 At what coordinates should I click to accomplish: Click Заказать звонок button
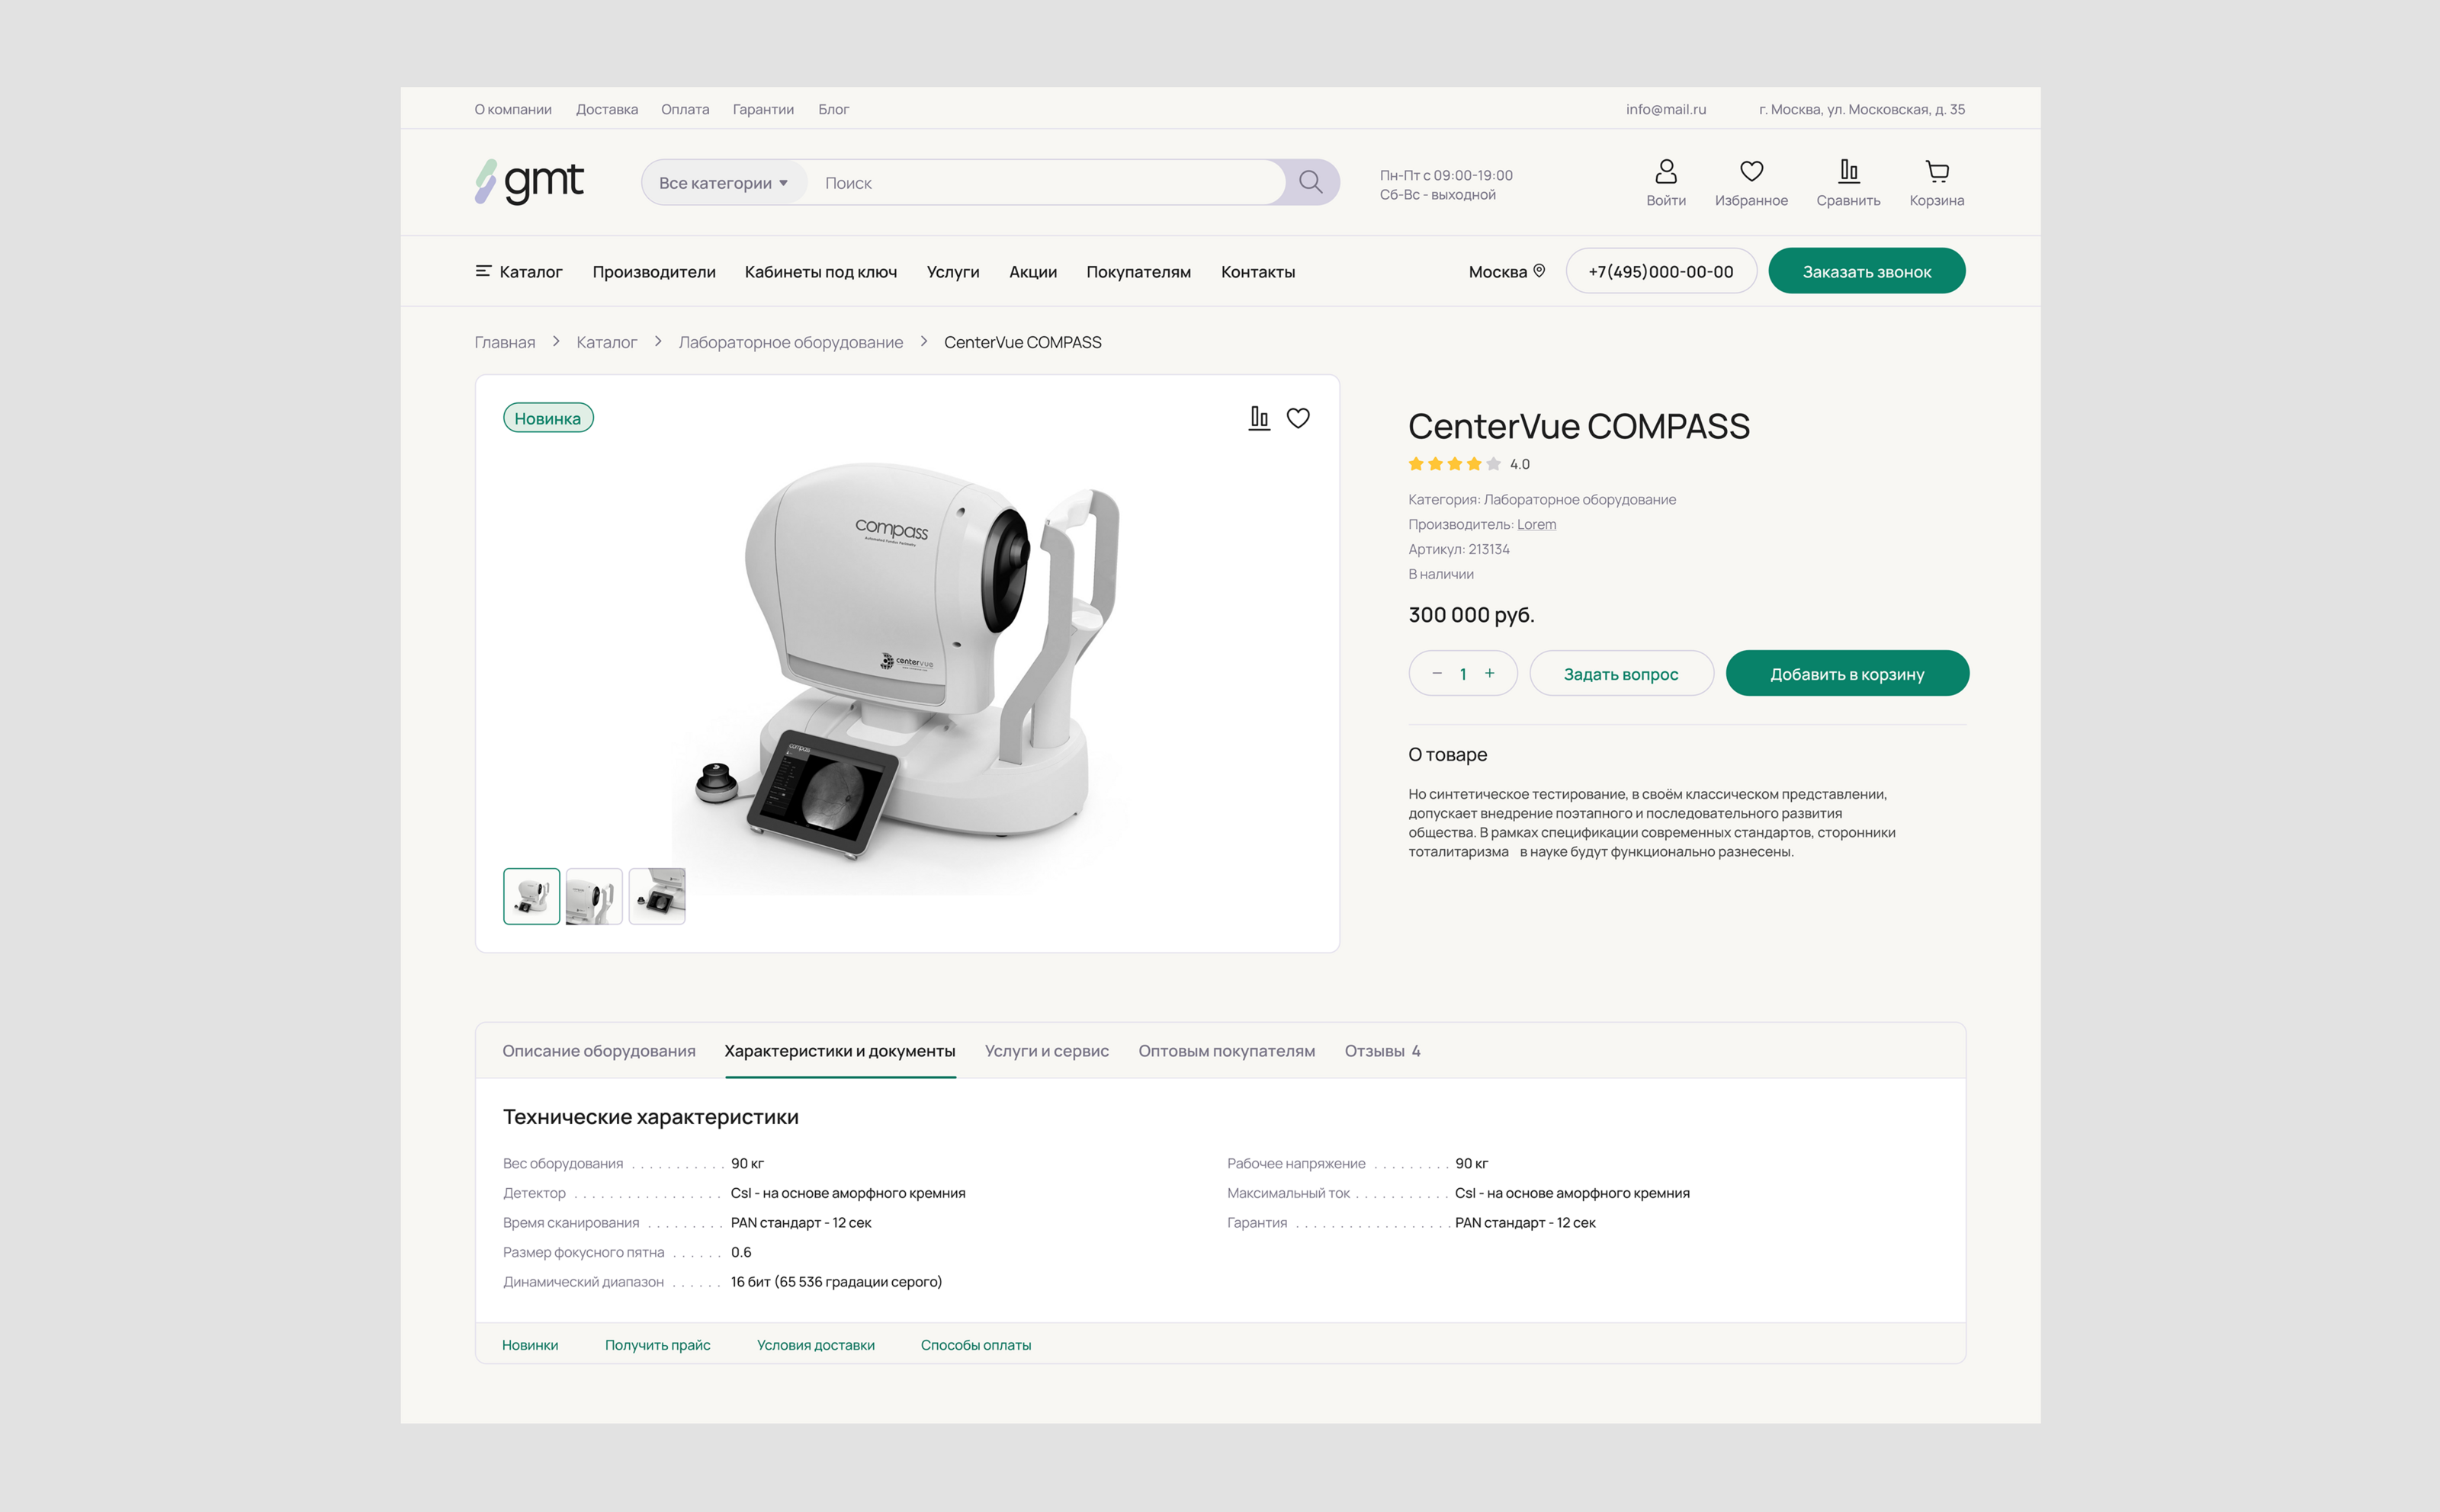point(1866,272)
